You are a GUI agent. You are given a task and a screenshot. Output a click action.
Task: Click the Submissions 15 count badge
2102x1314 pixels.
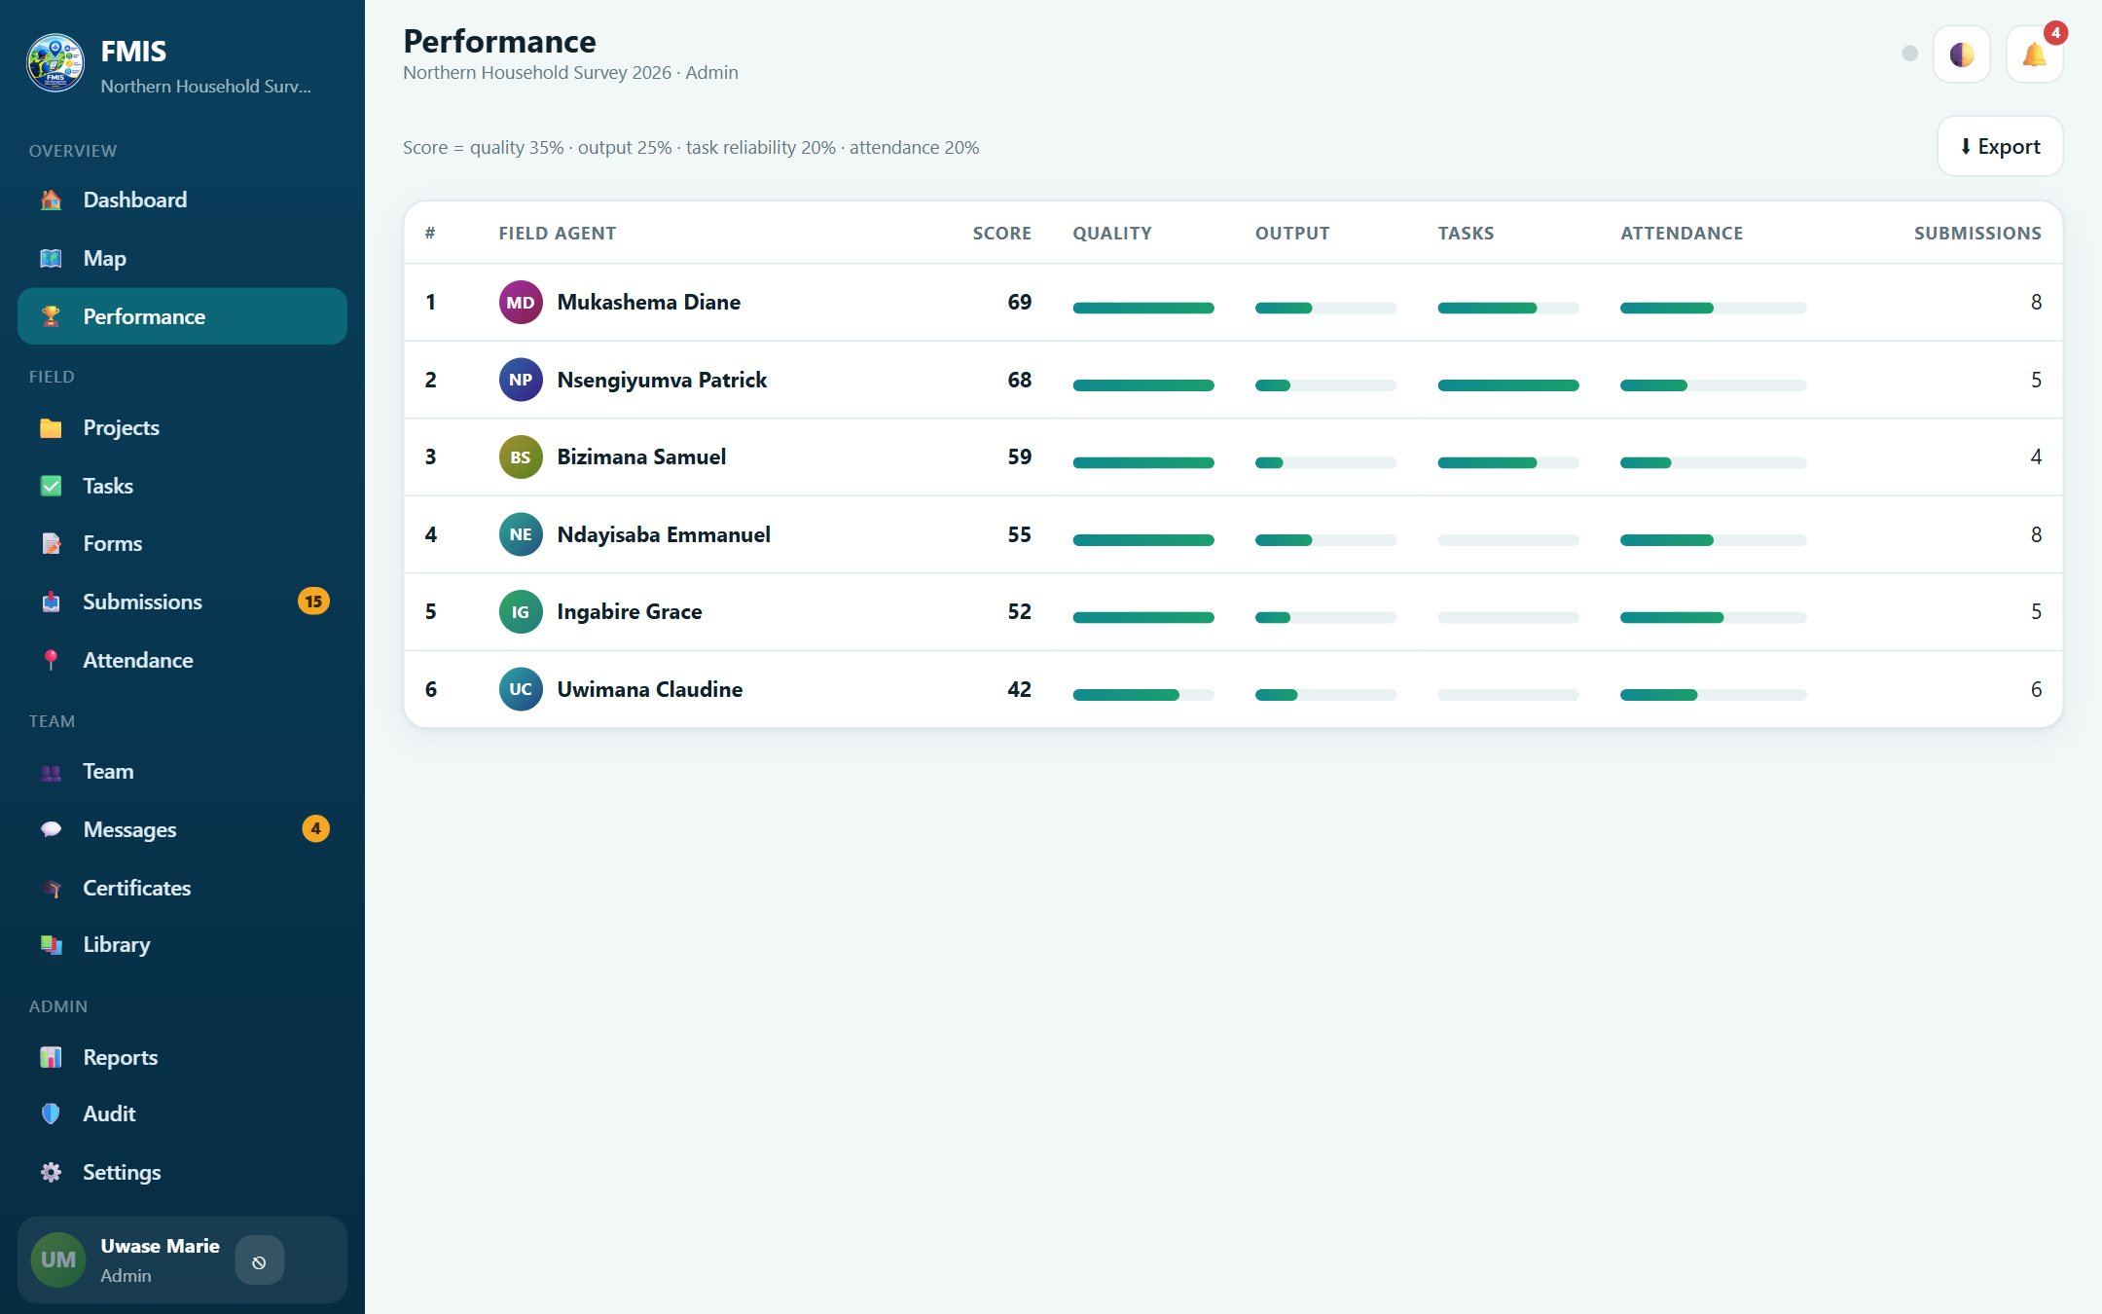(x=313, y=602)
